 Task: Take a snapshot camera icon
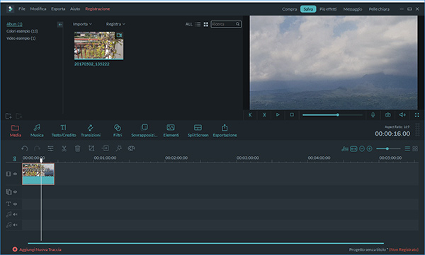pyautogui.click(x=388, y=115)
